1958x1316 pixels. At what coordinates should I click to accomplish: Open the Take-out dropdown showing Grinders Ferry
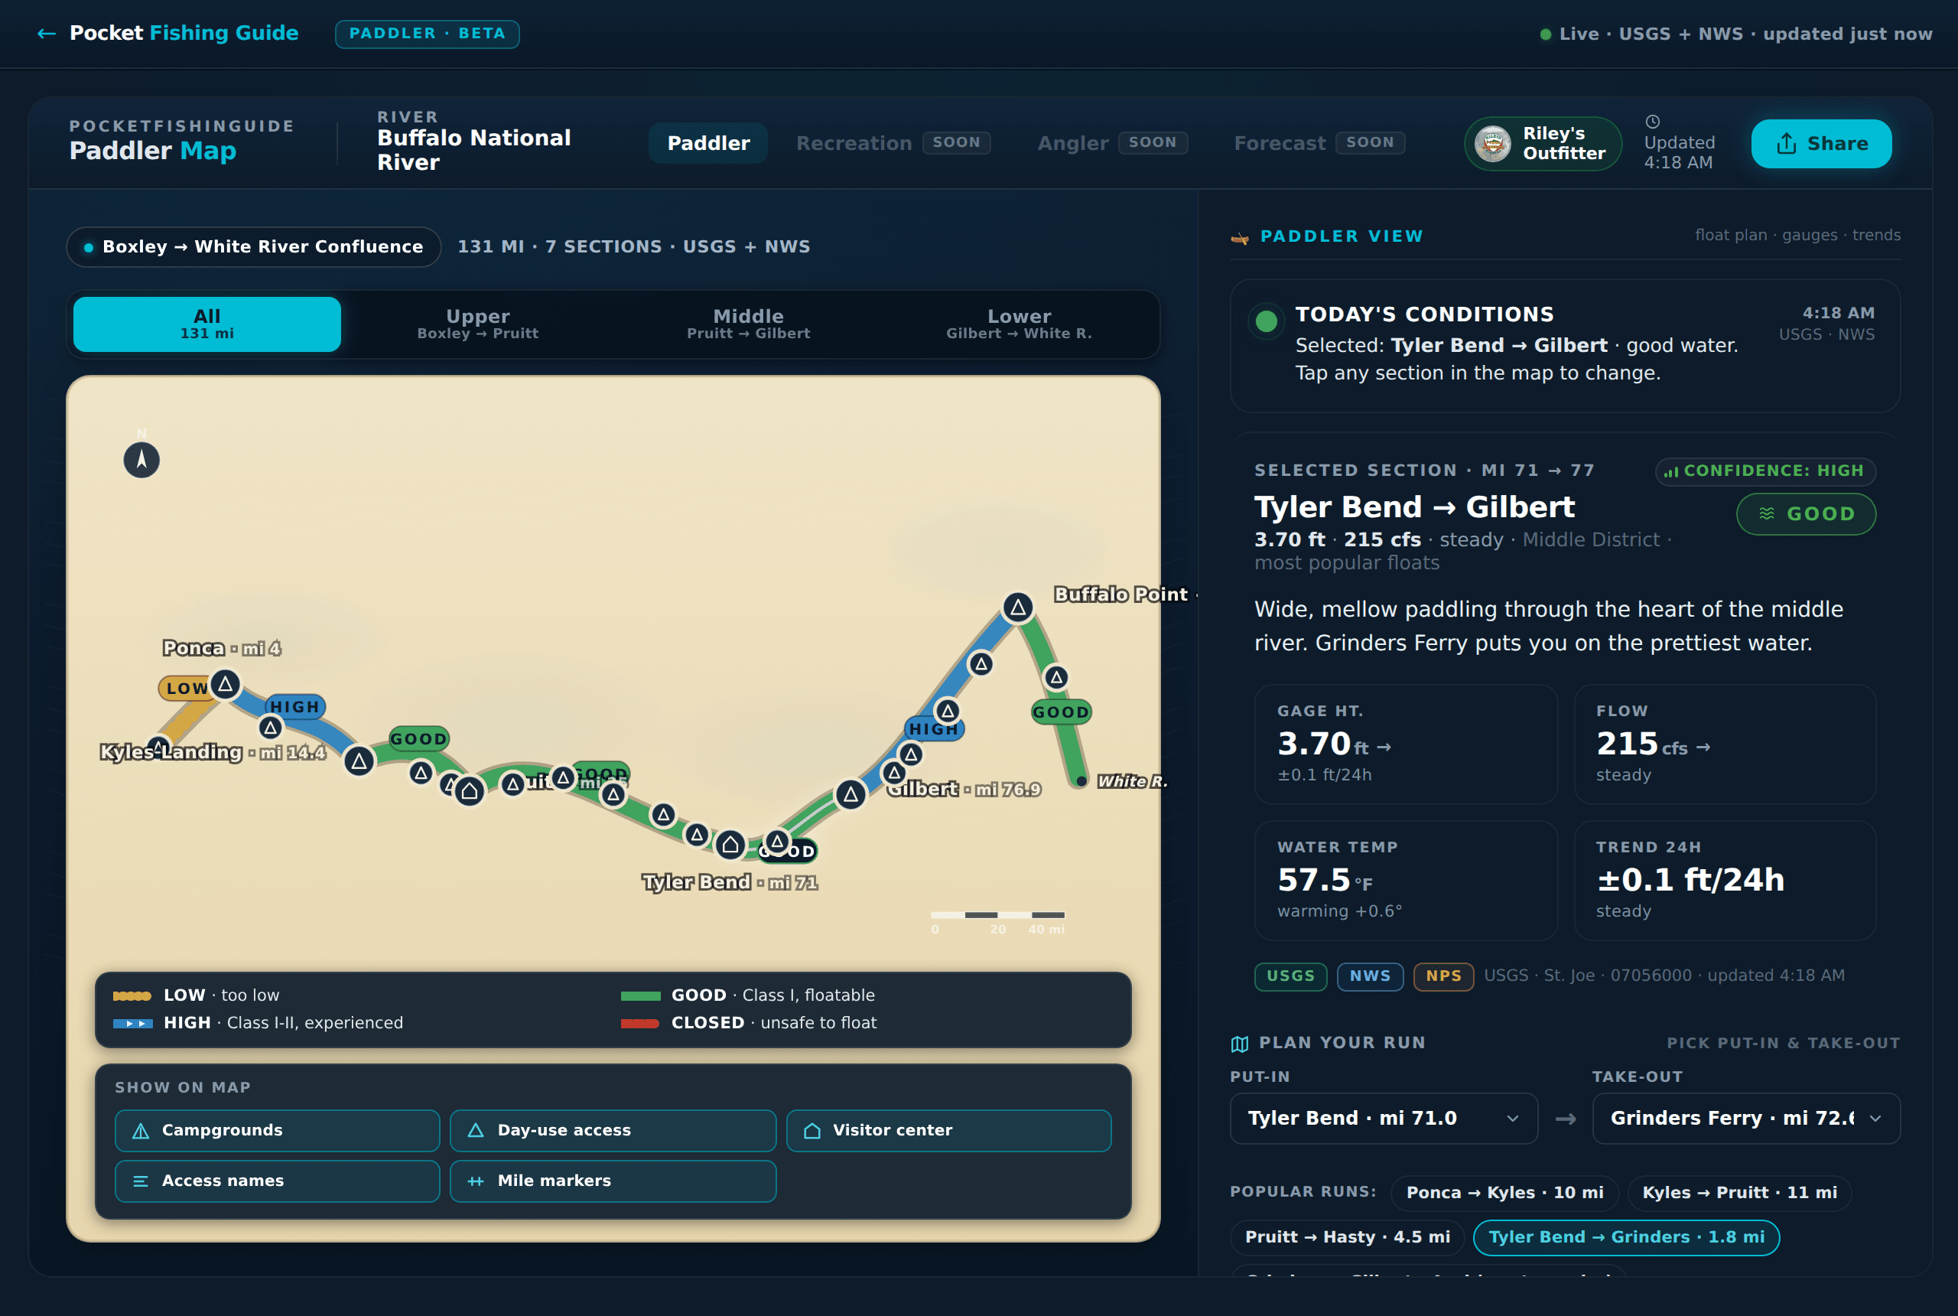click(x=1746, y=1118)
